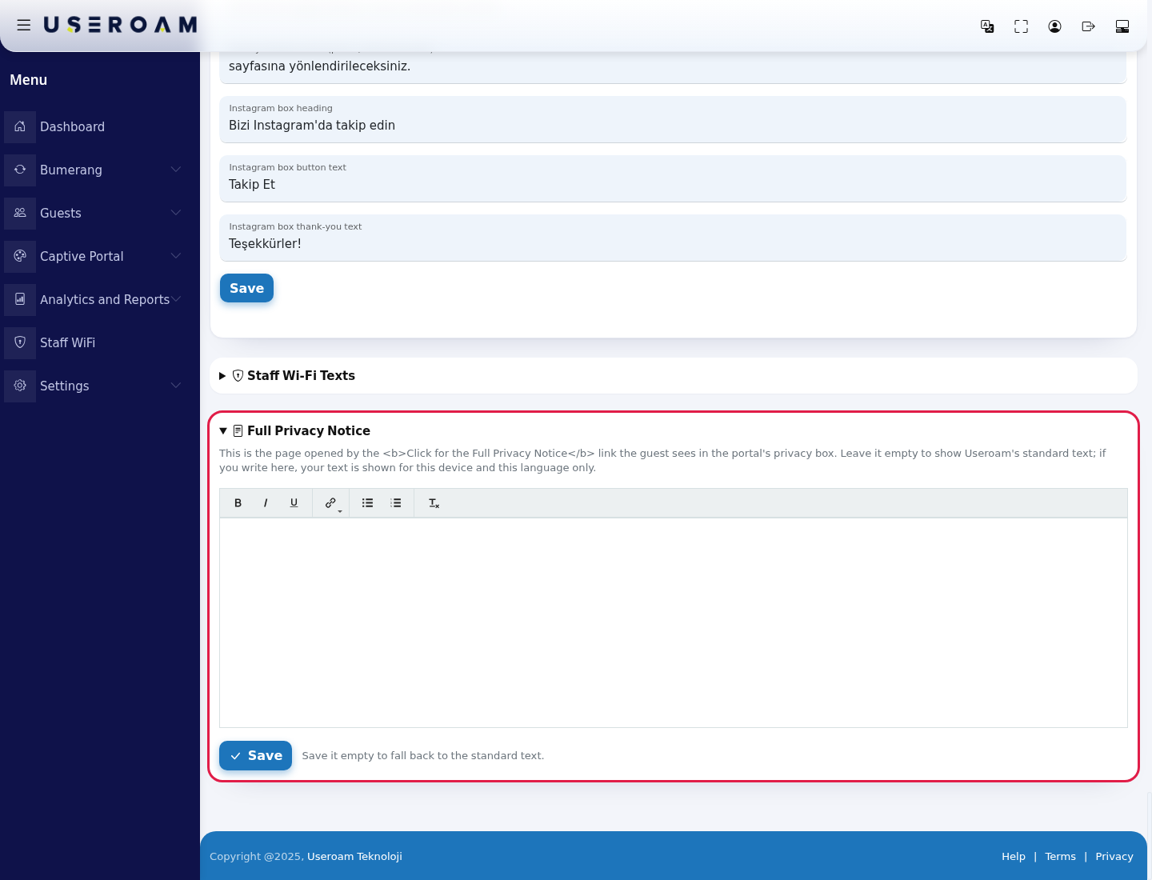Collapse the Full Privacy Notice section
The width and height of the screenshot is (1152, 880).
(x=294, y=431)
